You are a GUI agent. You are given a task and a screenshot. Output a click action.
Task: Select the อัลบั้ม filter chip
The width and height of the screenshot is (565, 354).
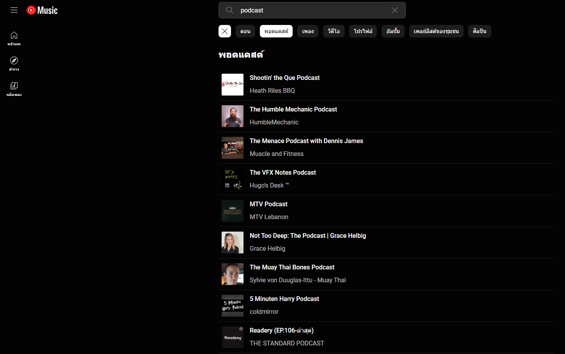393,31
